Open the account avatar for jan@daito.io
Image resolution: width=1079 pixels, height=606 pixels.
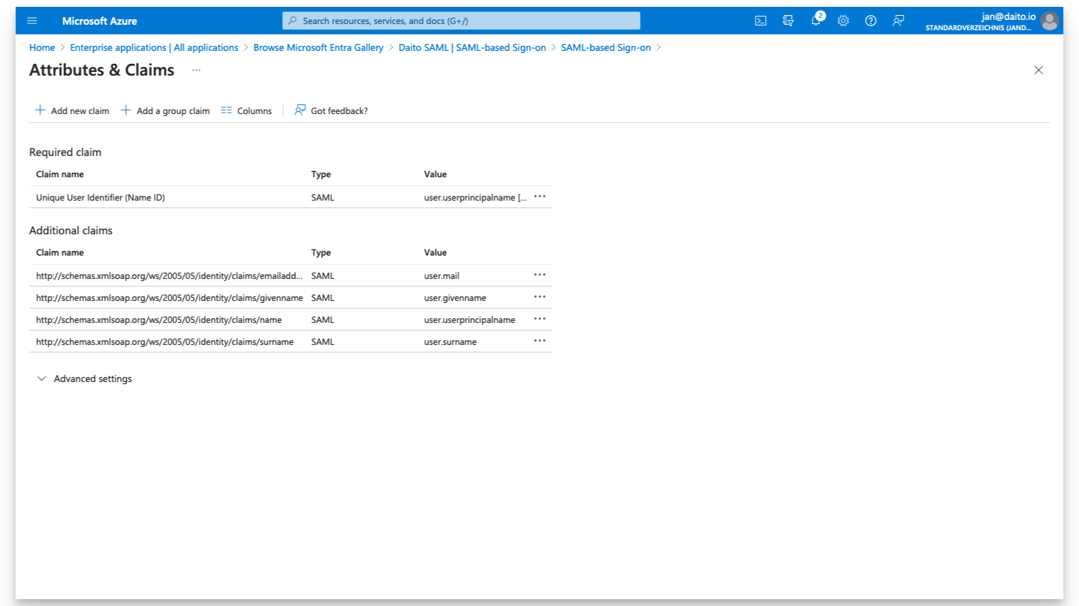[x=1049, y=21]
